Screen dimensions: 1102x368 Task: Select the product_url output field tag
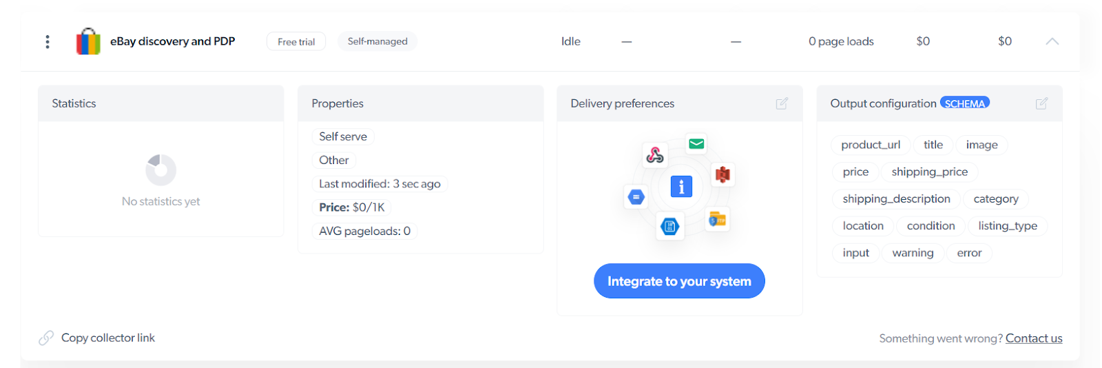[871, 145]
